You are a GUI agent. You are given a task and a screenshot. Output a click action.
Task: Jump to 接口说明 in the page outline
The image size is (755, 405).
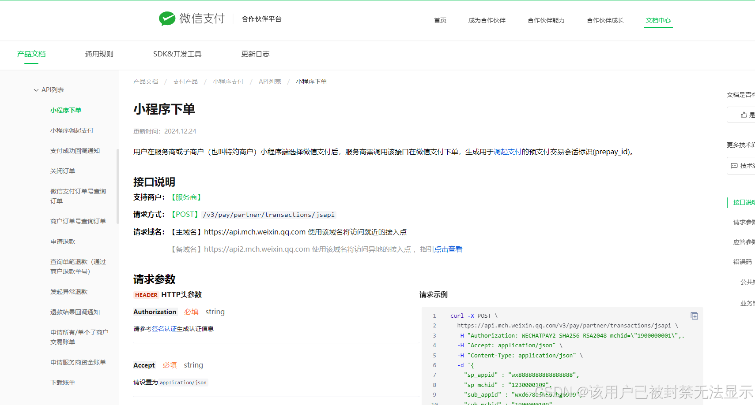tap(744, 202)
